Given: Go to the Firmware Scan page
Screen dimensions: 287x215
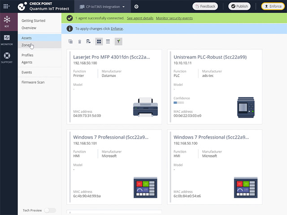Looking at the screenshot, I should pyautogui.click(x=33, y=82).
